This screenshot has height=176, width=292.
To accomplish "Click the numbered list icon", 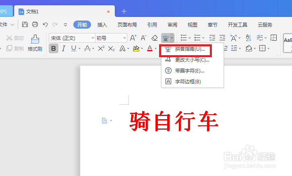I will 197,38.
